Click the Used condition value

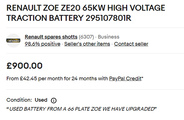point(41,100)
